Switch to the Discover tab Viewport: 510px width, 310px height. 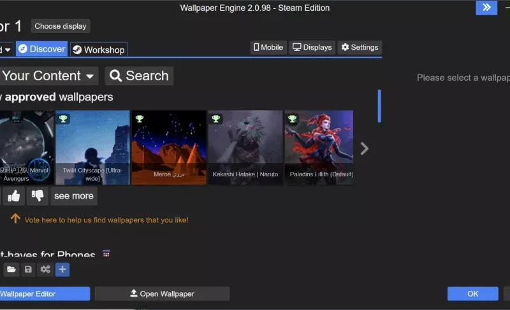coord(41,49)
